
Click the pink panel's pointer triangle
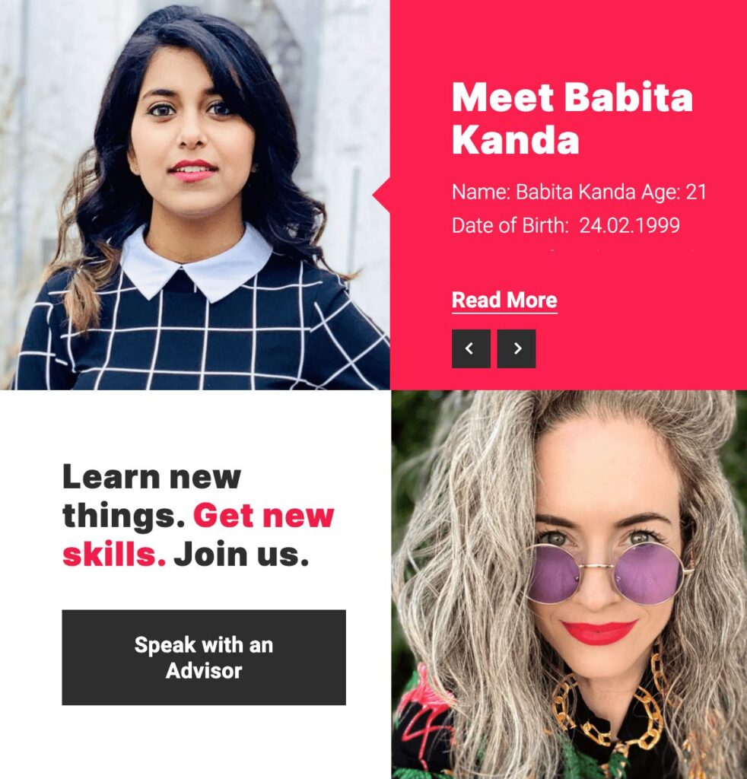(381, 195)
